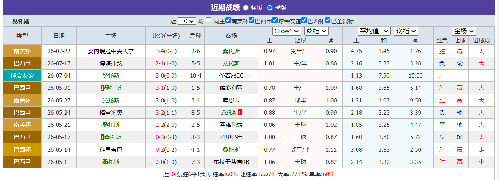Viewport: 499px width, 180px height.
Task: Select the 竖版 layout radio button
Action: coord(245,8)
